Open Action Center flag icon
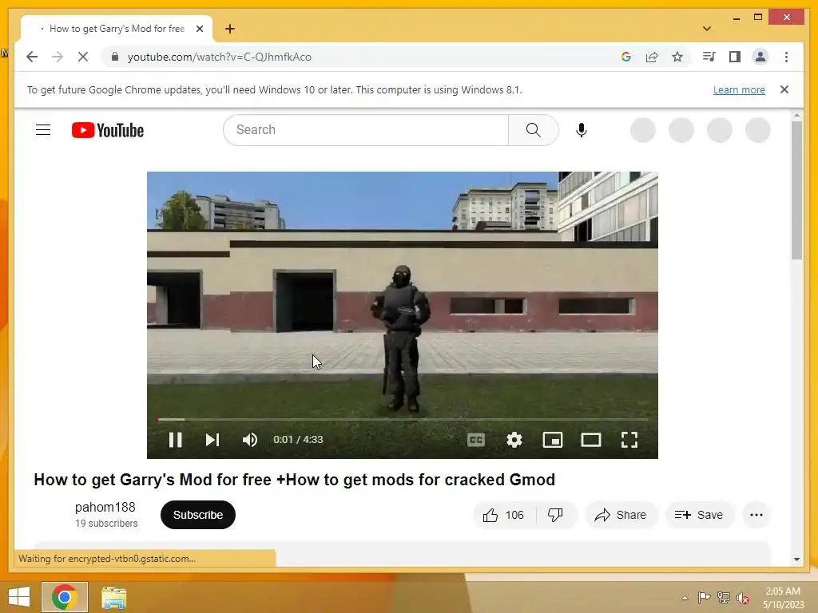Image resolution: width=818 pixels, height=613 pixels. [704, 598]
